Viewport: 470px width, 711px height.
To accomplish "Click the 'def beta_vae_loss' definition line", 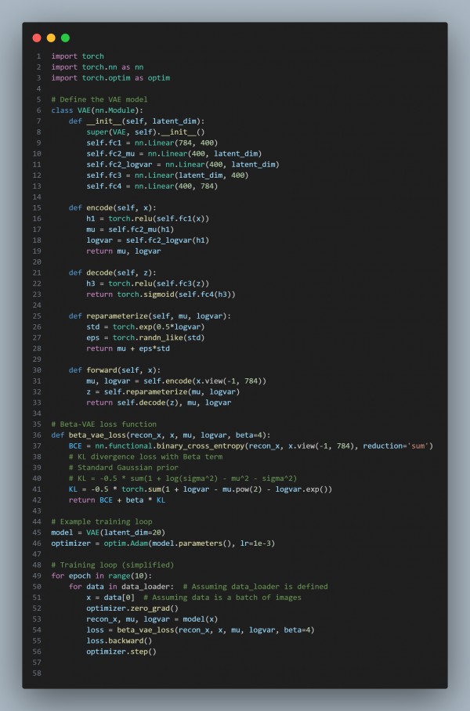I will [161, 435].
